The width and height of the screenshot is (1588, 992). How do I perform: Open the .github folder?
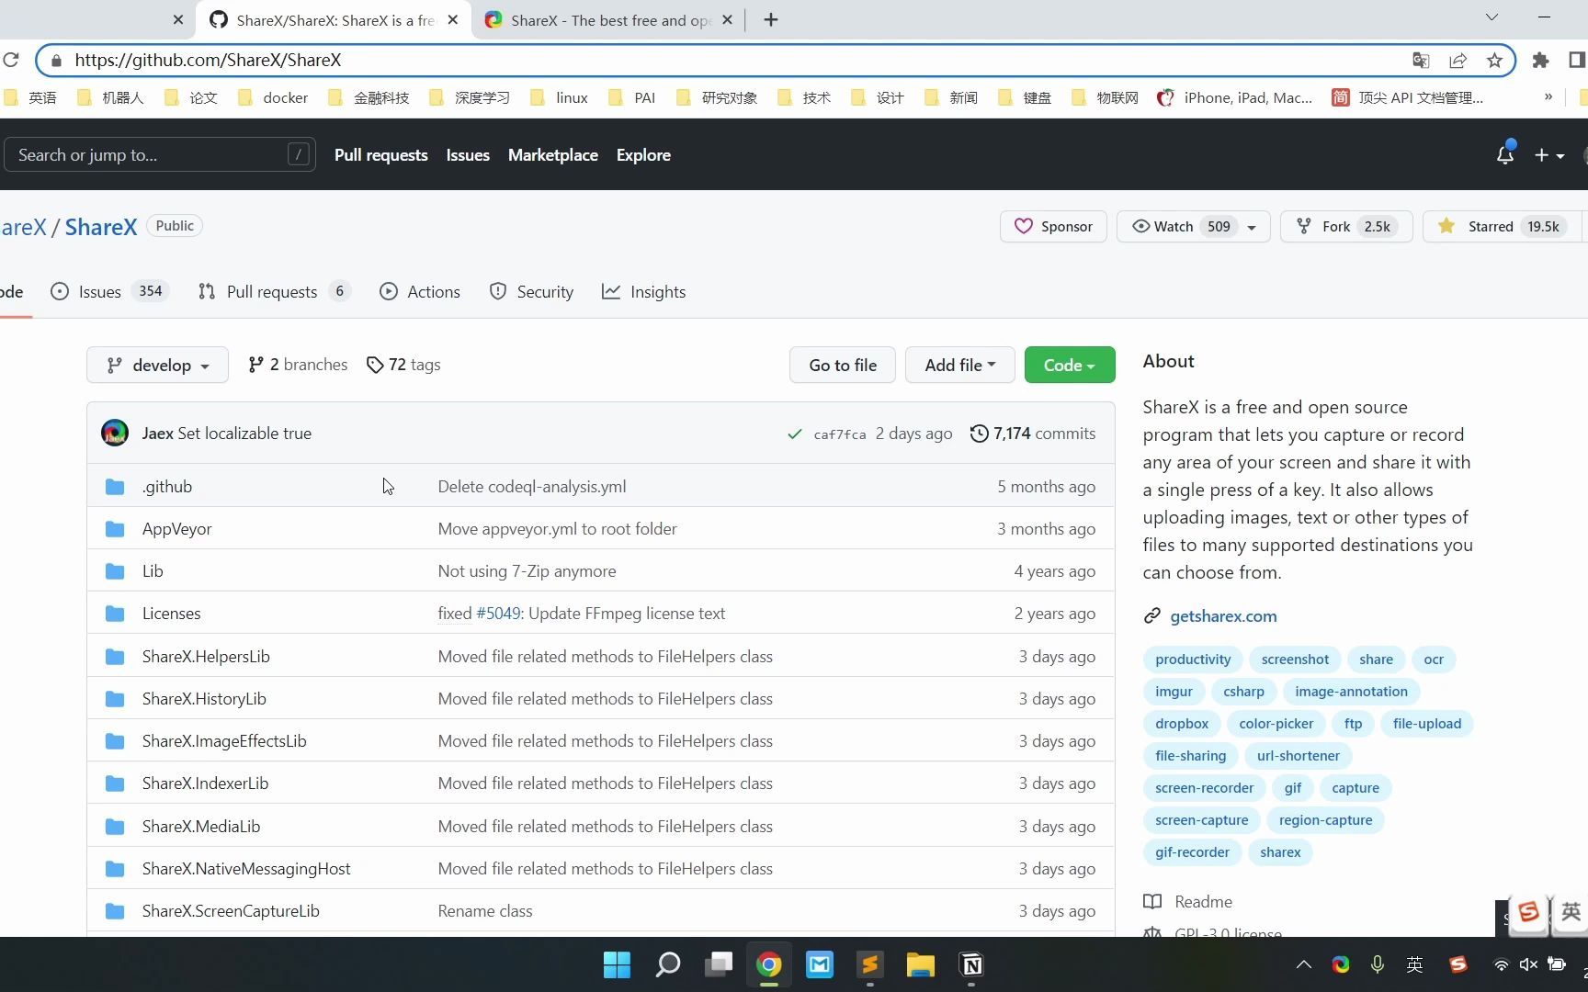pyautogui.click(x=167, y=486)
